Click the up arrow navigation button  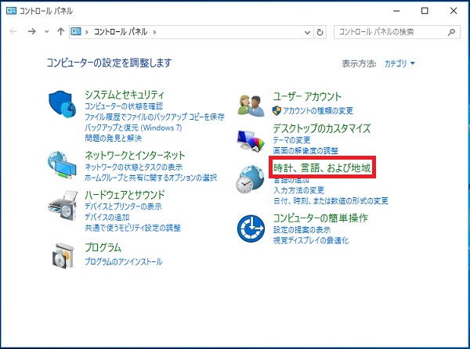point(61,31)
